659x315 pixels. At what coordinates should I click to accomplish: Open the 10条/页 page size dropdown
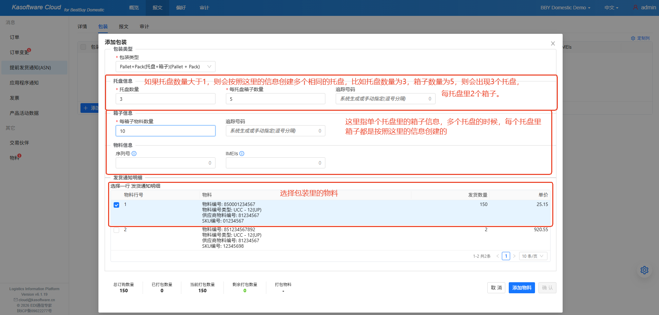(x=533, y=256)
